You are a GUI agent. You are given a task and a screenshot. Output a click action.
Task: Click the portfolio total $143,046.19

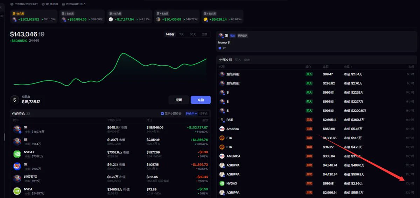click(27, 34)
